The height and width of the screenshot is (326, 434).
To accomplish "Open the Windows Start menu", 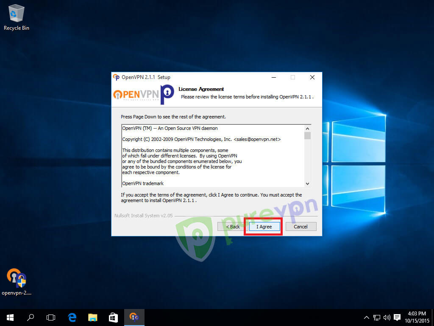I will (x=10, y=318).
